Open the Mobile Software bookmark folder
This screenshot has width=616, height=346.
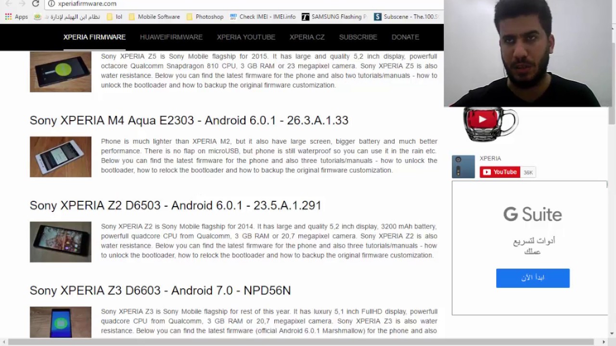[x=154, y=17]
